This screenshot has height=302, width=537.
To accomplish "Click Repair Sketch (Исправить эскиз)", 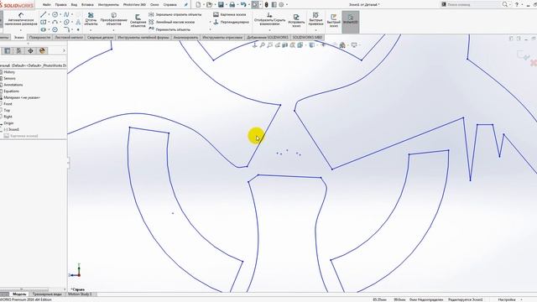I will coord(296,20).
